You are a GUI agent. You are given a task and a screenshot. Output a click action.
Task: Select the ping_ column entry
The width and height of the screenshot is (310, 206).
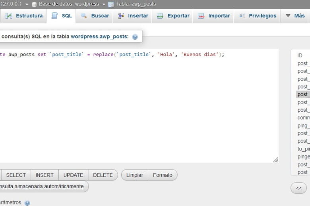coord(303,126)
